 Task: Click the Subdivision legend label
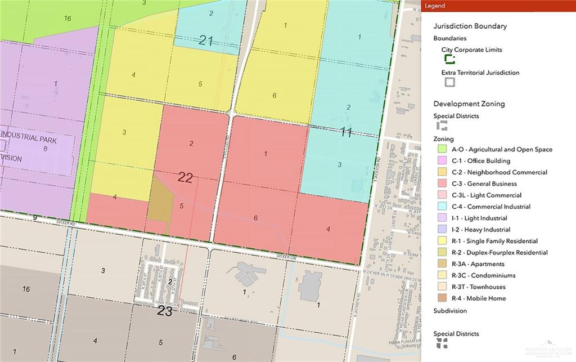click(x=450, y=311)
